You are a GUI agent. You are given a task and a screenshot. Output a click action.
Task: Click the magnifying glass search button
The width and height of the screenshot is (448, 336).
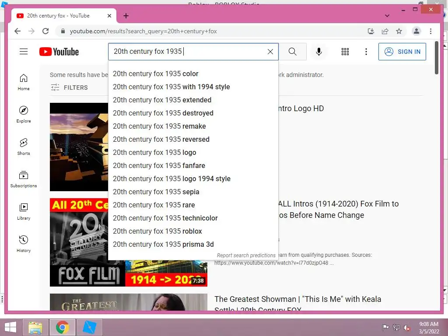coord(292,52)
